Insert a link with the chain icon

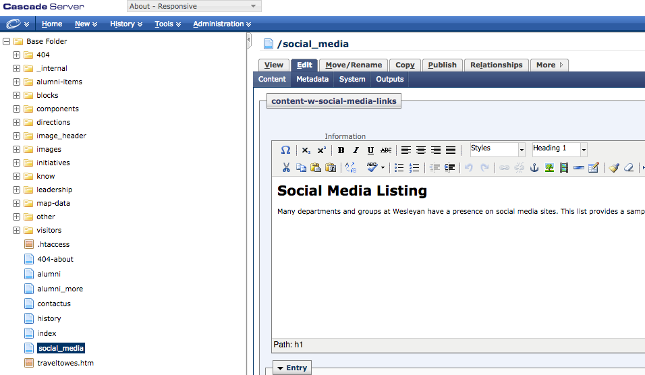tap(504, 167)
